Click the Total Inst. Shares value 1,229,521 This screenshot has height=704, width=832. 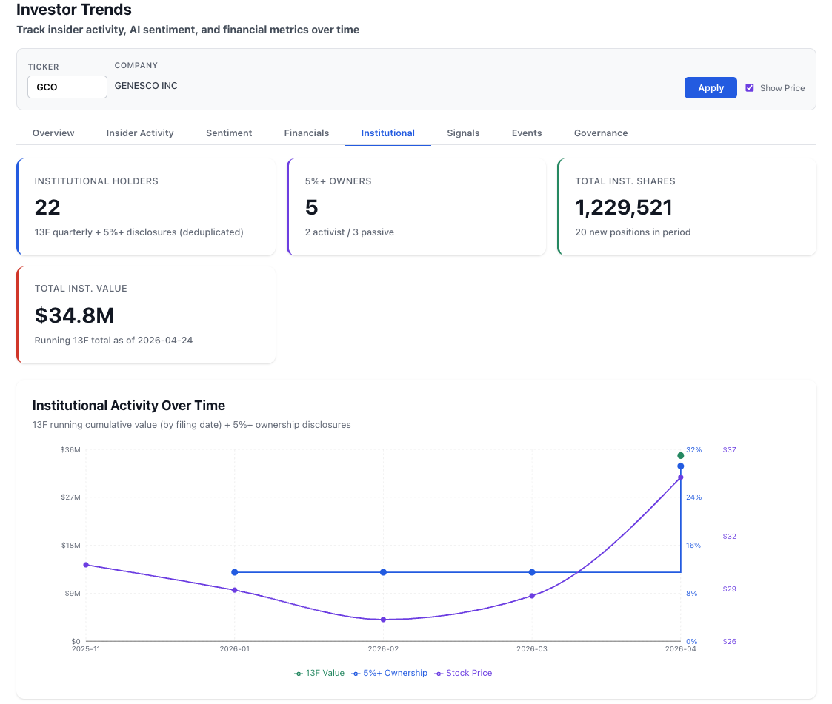pyautogui.click(x=624, y=207)
